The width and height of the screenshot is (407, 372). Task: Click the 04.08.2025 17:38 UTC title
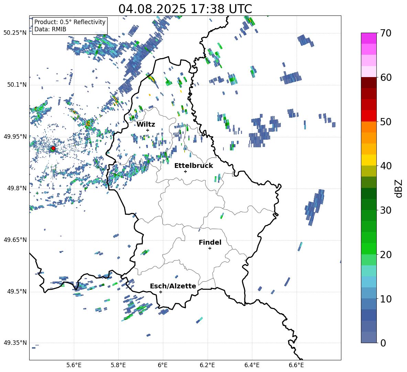point(185,9)
